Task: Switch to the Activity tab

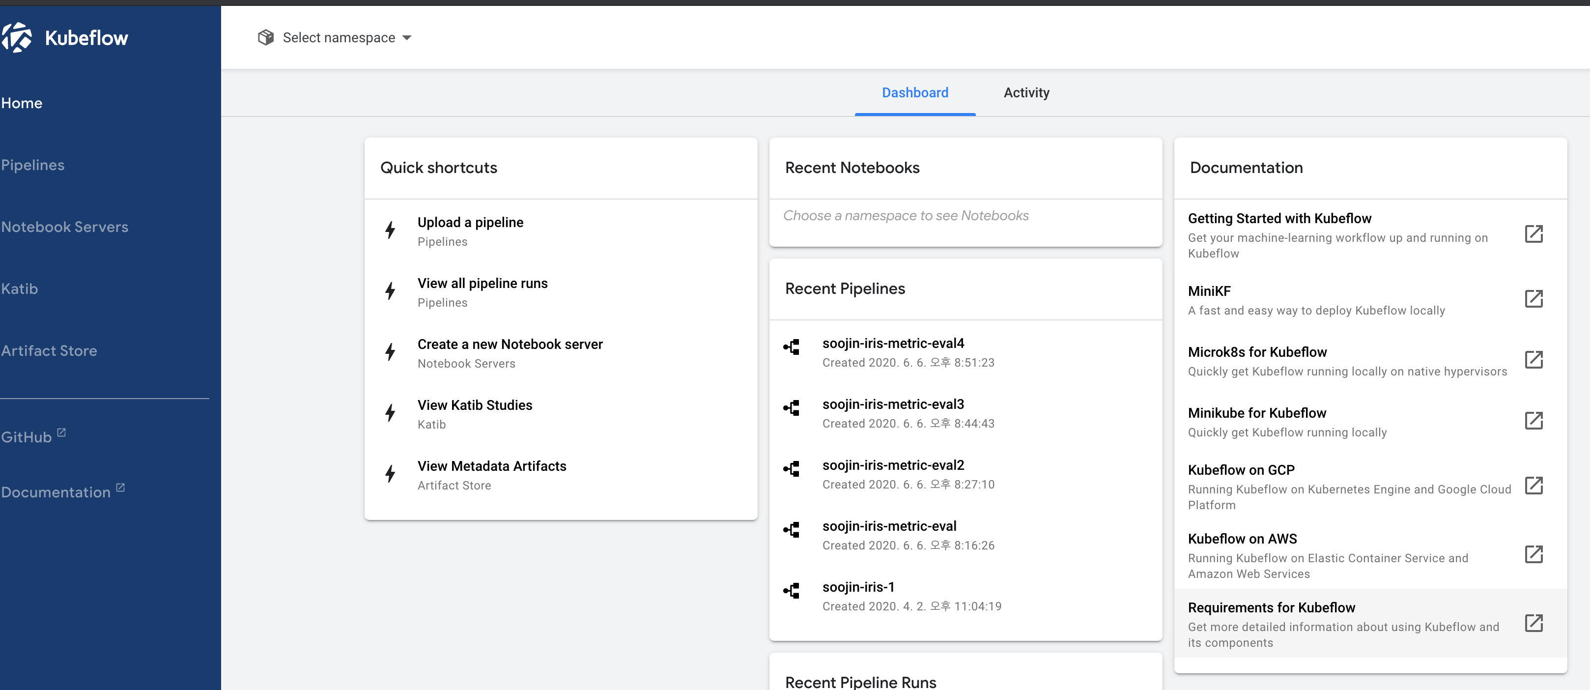Action: click(1026, 92)
